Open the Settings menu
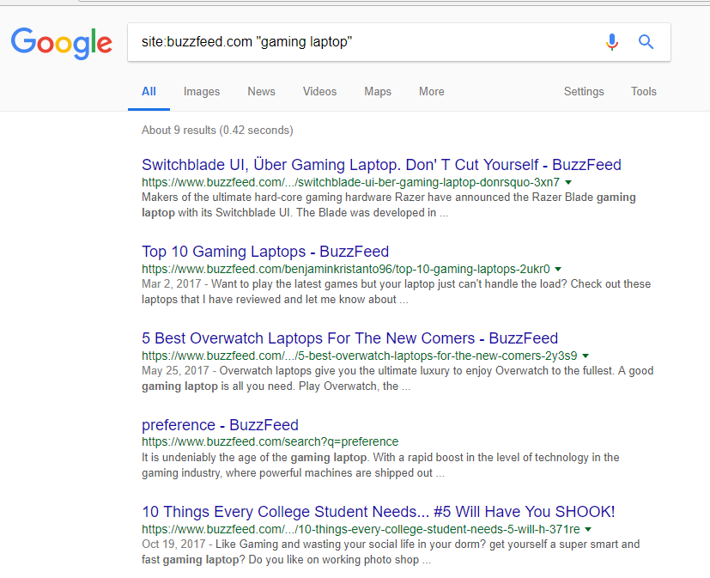Viewport: 710px width, 578px height. pos(584,92)
